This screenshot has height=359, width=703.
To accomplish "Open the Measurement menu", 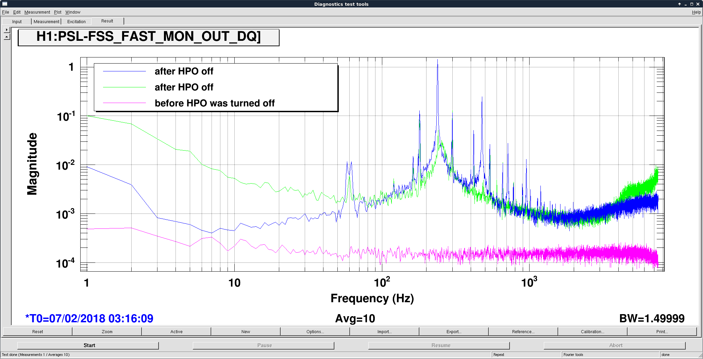I will tap(37, 12).
